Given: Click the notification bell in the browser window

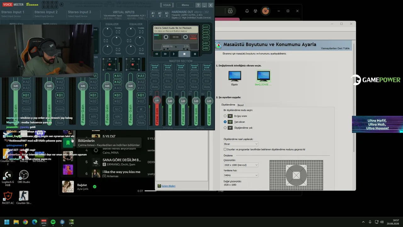Looking at the screenshot, I should pos(247,11).
